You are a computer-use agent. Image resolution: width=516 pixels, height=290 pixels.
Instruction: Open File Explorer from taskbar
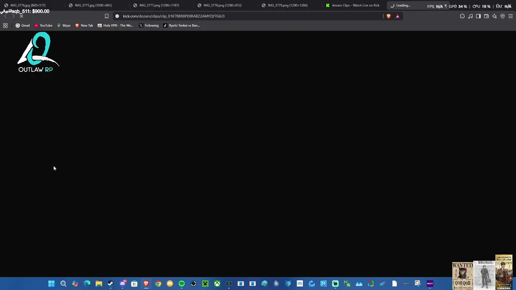(99, 284)
